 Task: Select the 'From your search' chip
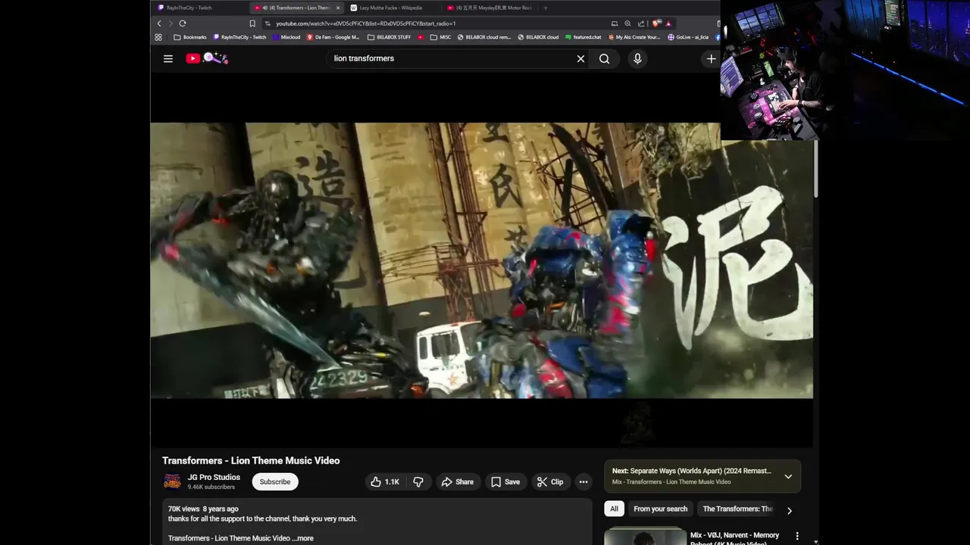point(660,509)
